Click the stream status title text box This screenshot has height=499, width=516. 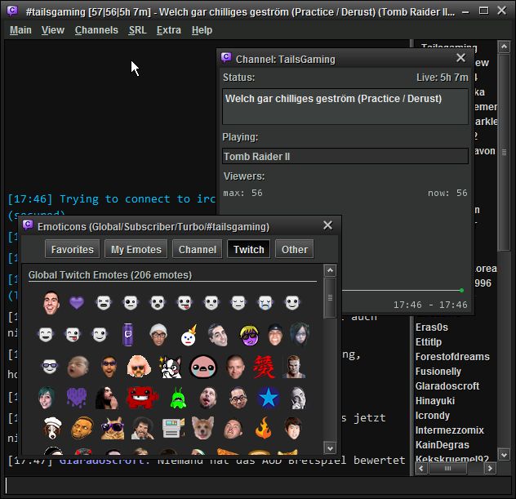coord(345,106)
